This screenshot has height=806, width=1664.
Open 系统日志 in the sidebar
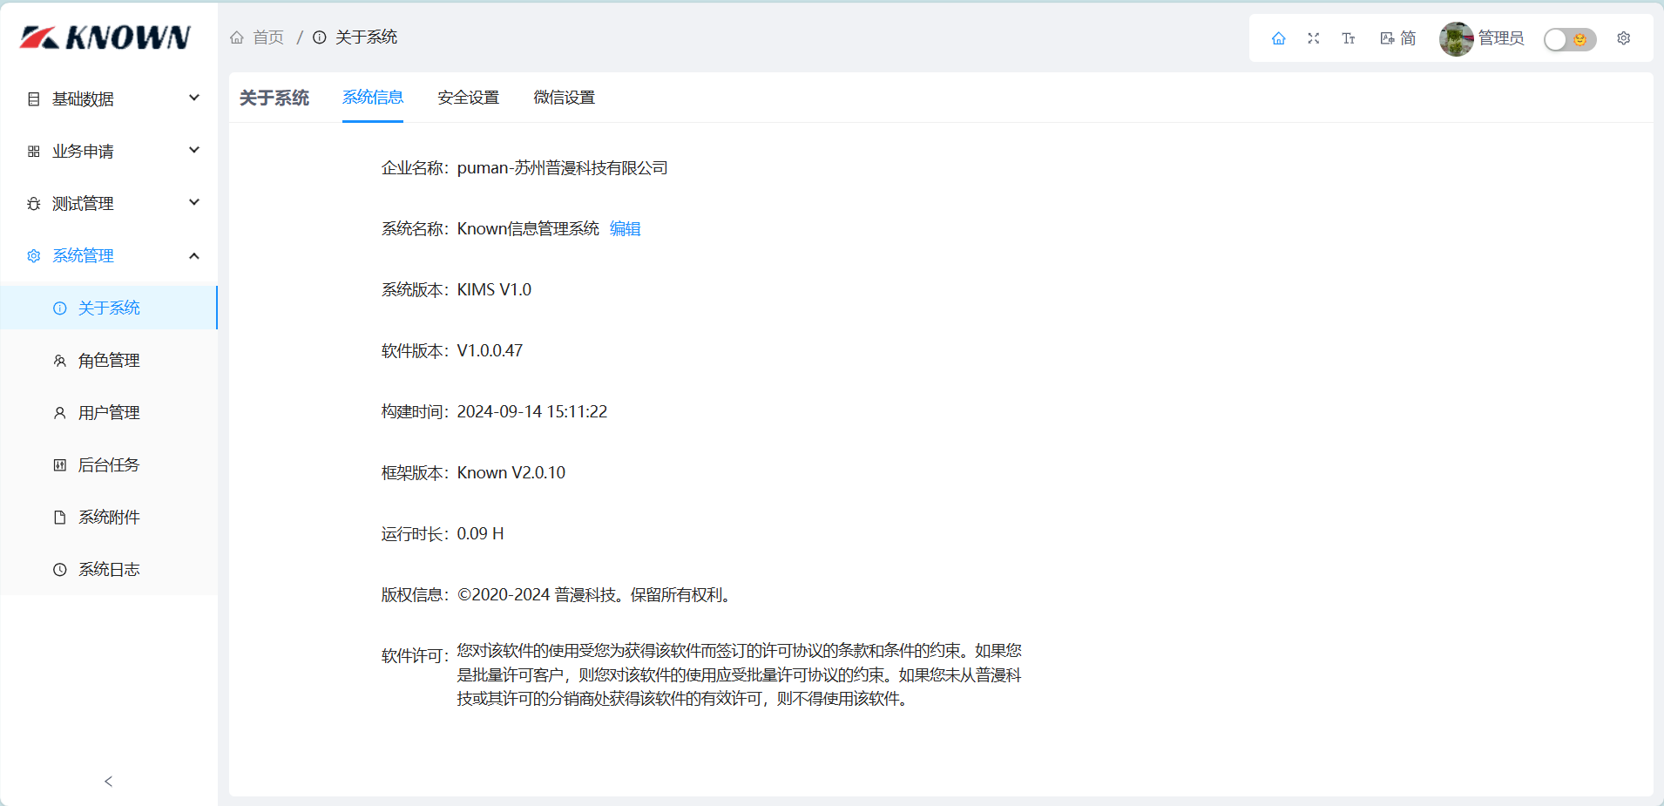coord(109,569)
